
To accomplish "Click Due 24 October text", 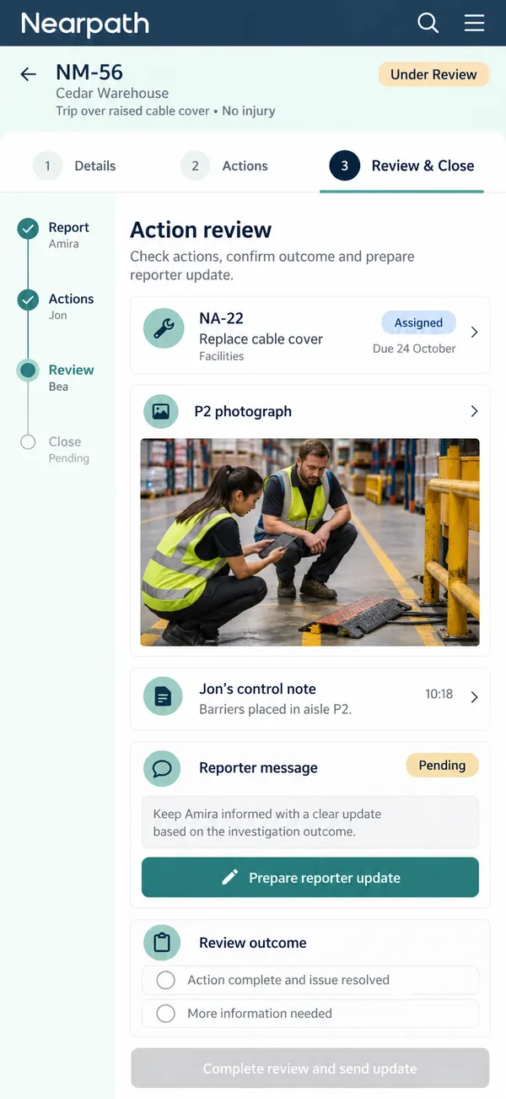I will [414, 349].
